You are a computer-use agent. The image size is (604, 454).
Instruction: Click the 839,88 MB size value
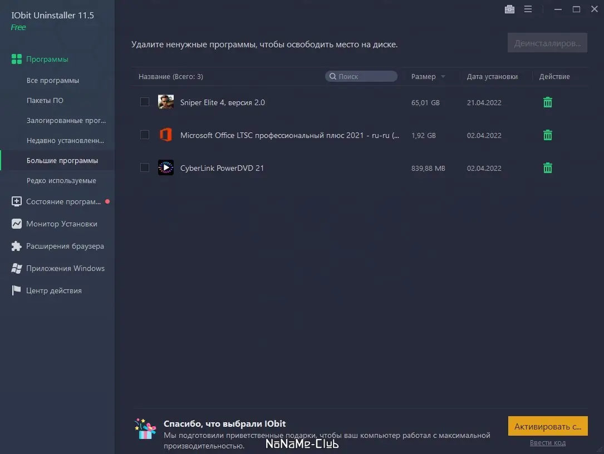[x=428, y=168]
